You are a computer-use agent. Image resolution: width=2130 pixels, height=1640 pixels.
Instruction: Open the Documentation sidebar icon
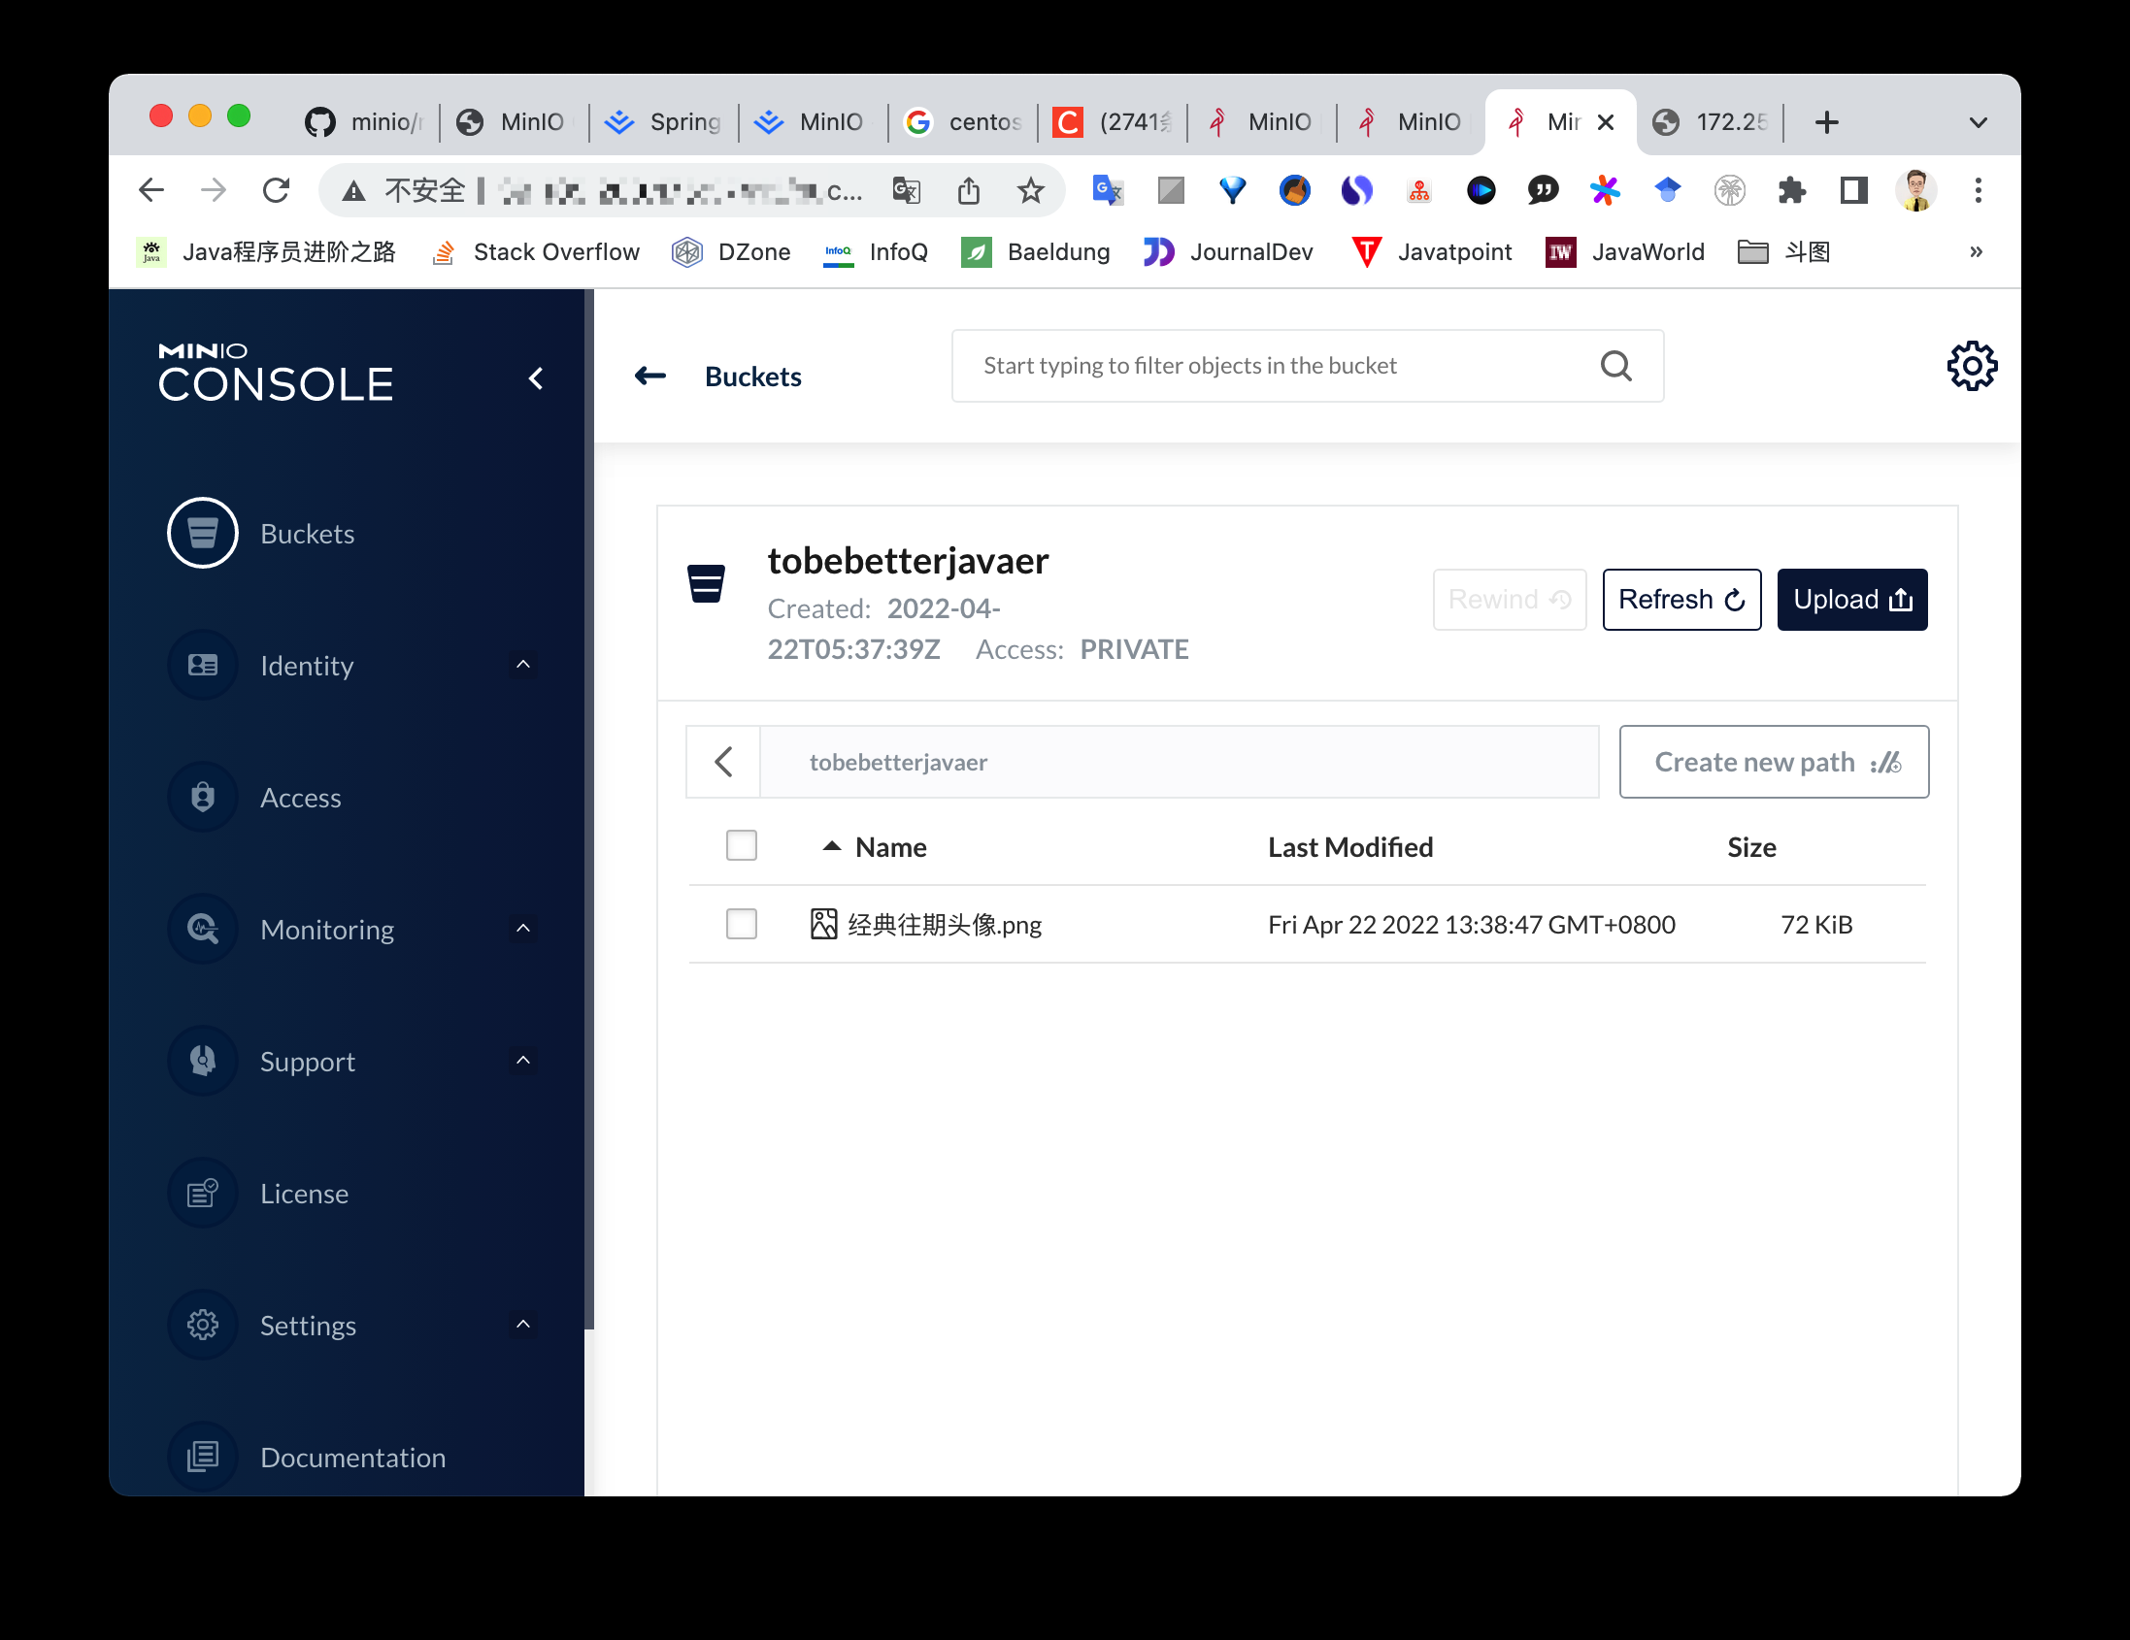[x=202, y=1457]
